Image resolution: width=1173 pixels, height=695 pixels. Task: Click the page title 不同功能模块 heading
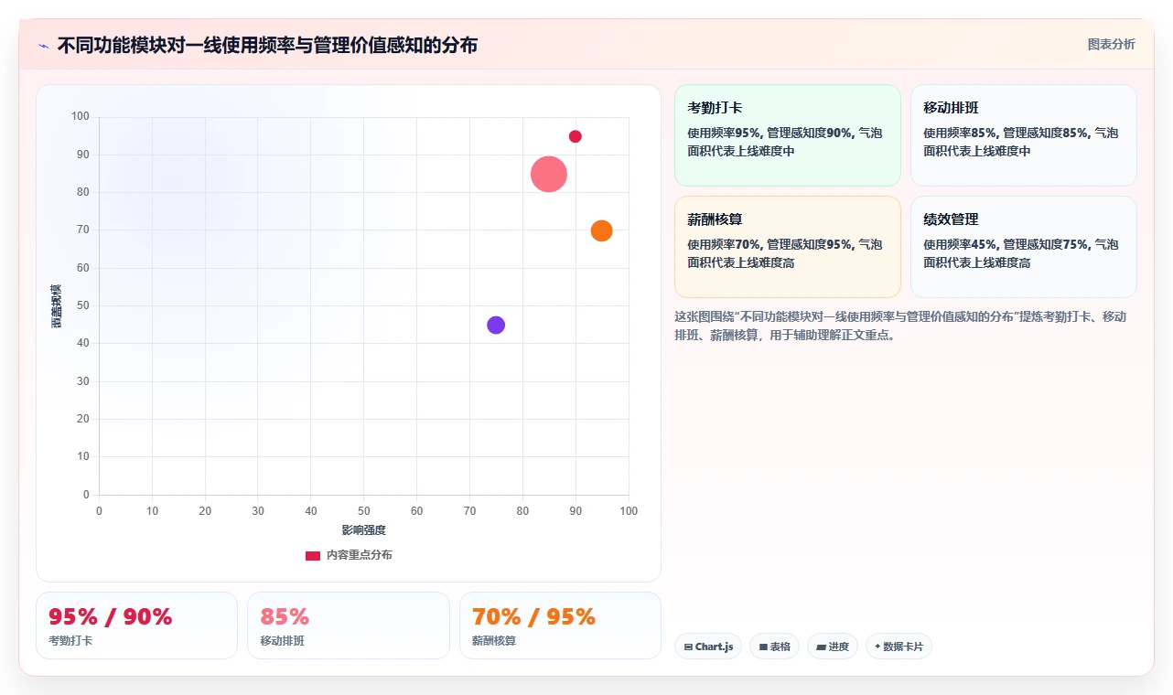pyautogui.click(x=267, y=46)
